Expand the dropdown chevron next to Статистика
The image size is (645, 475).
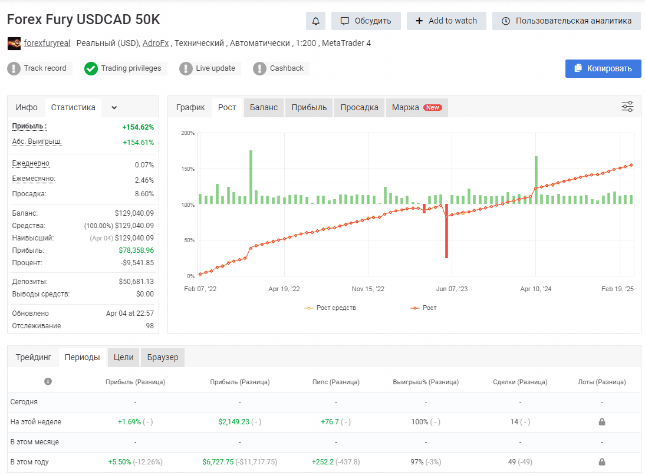click(x=114, y=108)
